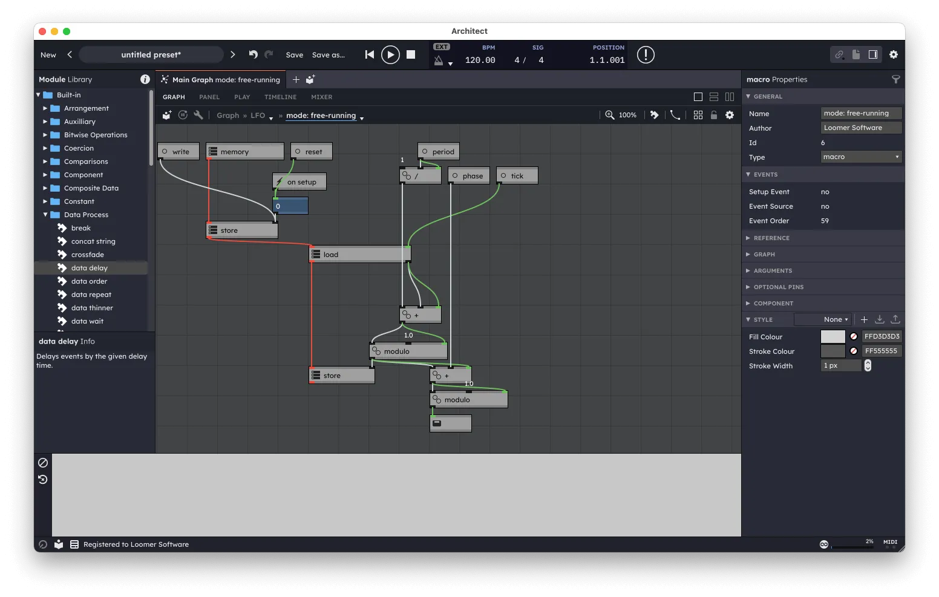Add a new style with plus icon
939x597 pixels.
[x=864, y=319]
